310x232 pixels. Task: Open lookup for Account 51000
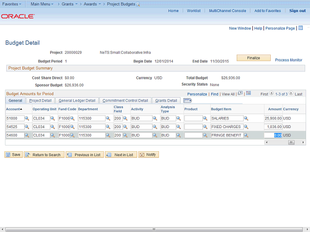click(28, 118)
